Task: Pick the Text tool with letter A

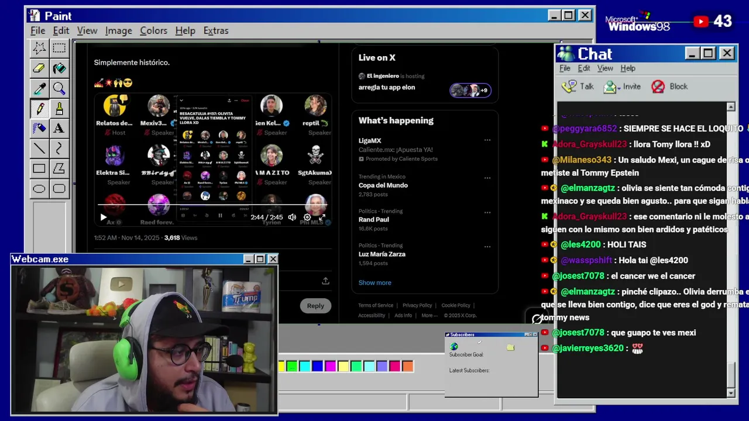Action: click(59, 128)
